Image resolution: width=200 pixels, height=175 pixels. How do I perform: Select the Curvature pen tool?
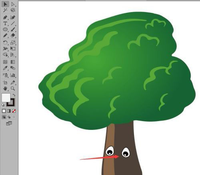(x=13, y=17)
